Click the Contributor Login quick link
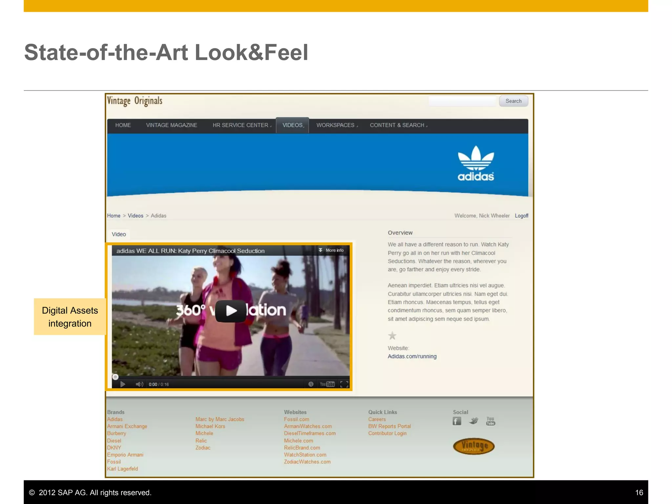The width and height of the screenshot is (672, 504). pyautogui.click(x=387, y=433)
